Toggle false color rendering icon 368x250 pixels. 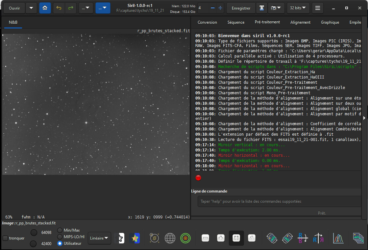click(135, 238)
